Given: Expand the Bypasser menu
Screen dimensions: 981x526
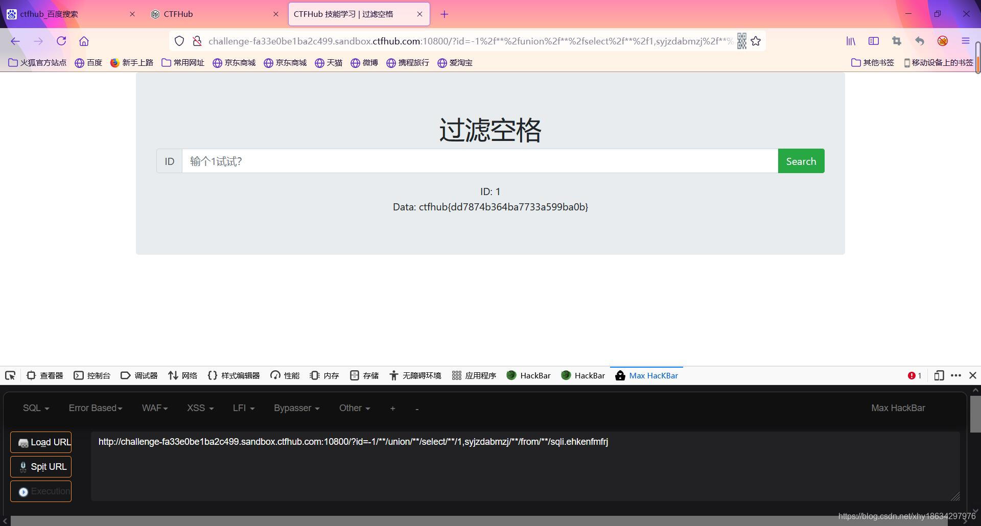Looking at the screenshot, I should [x=296, y=408].
